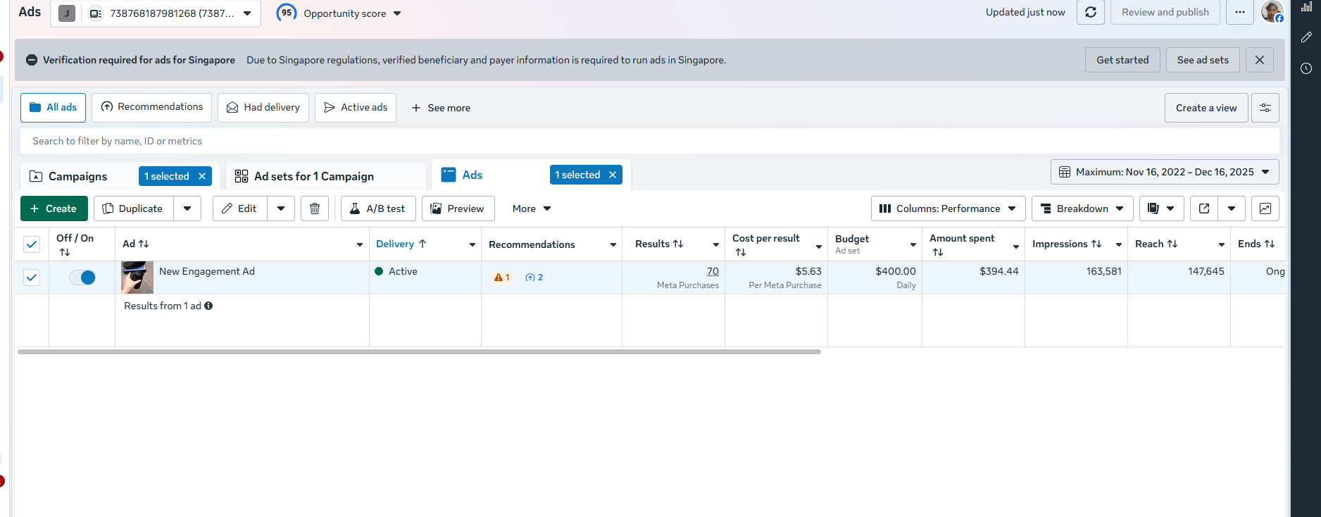The image size is (1321, 517).
Task: Open the activity history clock icon
Action: click(1306, 68)
